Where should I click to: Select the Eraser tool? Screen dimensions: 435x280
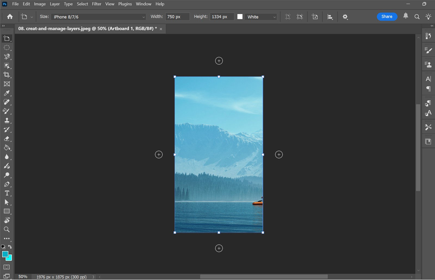[x=7, y=139]
